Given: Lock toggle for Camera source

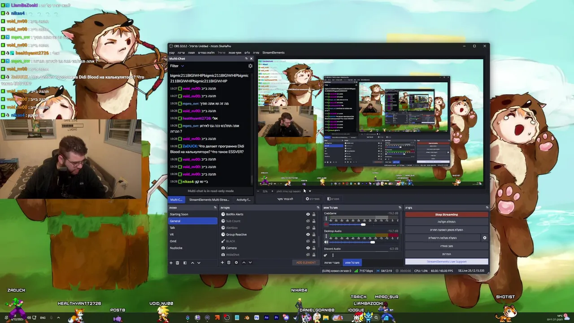Looking at the screenshot, I should click(314, 248).
